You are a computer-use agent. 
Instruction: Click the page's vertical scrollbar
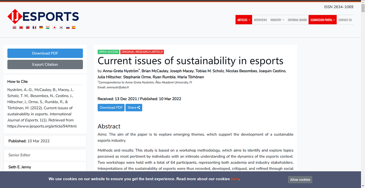click(x=363, y=94)
